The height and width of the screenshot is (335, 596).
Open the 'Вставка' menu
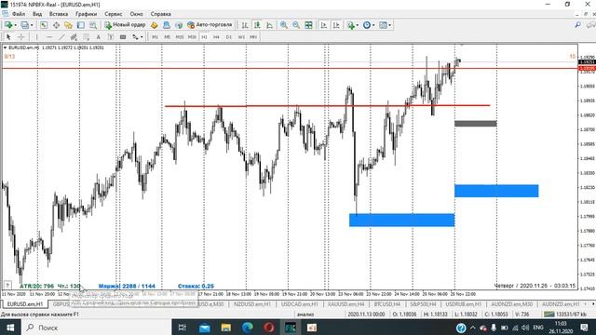(59, 14)
